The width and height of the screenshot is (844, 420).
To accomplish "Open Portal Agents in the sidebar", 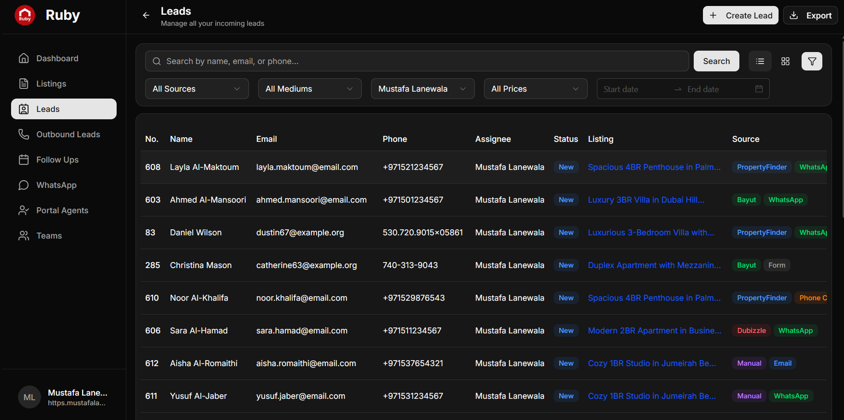I will (62, 210).
